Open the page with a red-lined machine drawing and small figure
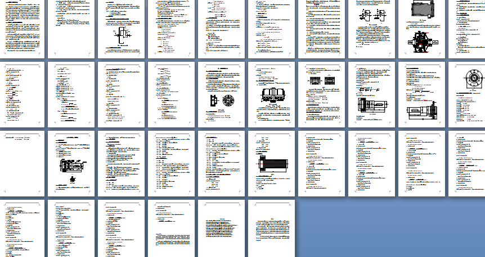Screen dimensions: 485x257 (71, 163)
